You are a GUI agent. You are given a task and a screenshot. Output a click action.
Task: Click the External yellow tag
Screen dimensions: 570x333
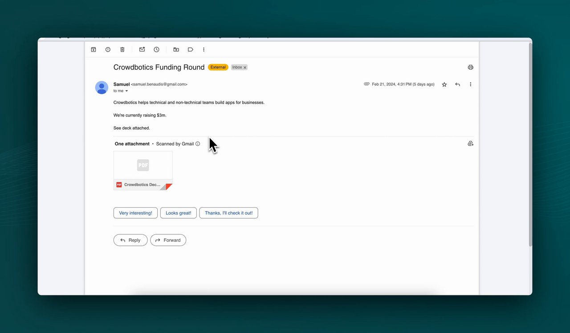point(218,67)
